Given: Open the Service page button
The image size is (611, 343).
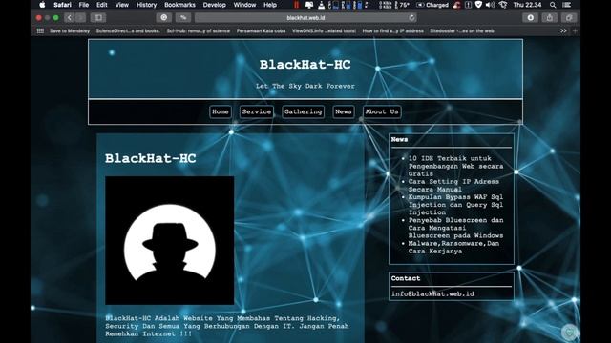Looking at the screenshot, I should (x=257, y=111).
